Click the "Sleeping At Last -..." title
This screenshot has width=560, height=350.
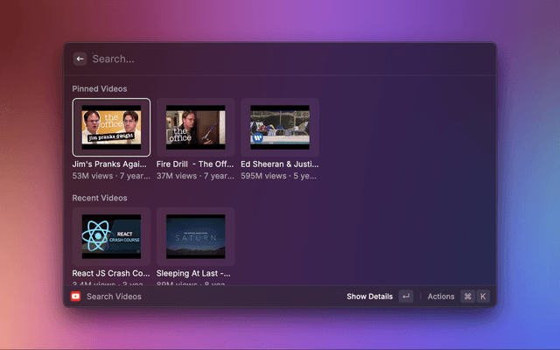click(x=194, y=273)
